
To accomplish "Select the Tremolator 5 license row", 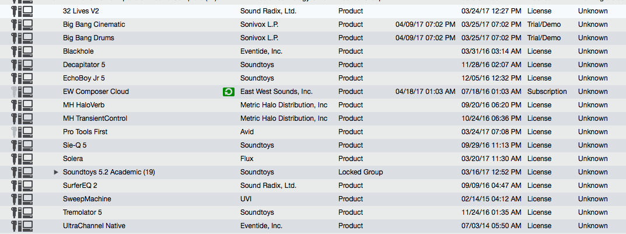I will 313,212.
